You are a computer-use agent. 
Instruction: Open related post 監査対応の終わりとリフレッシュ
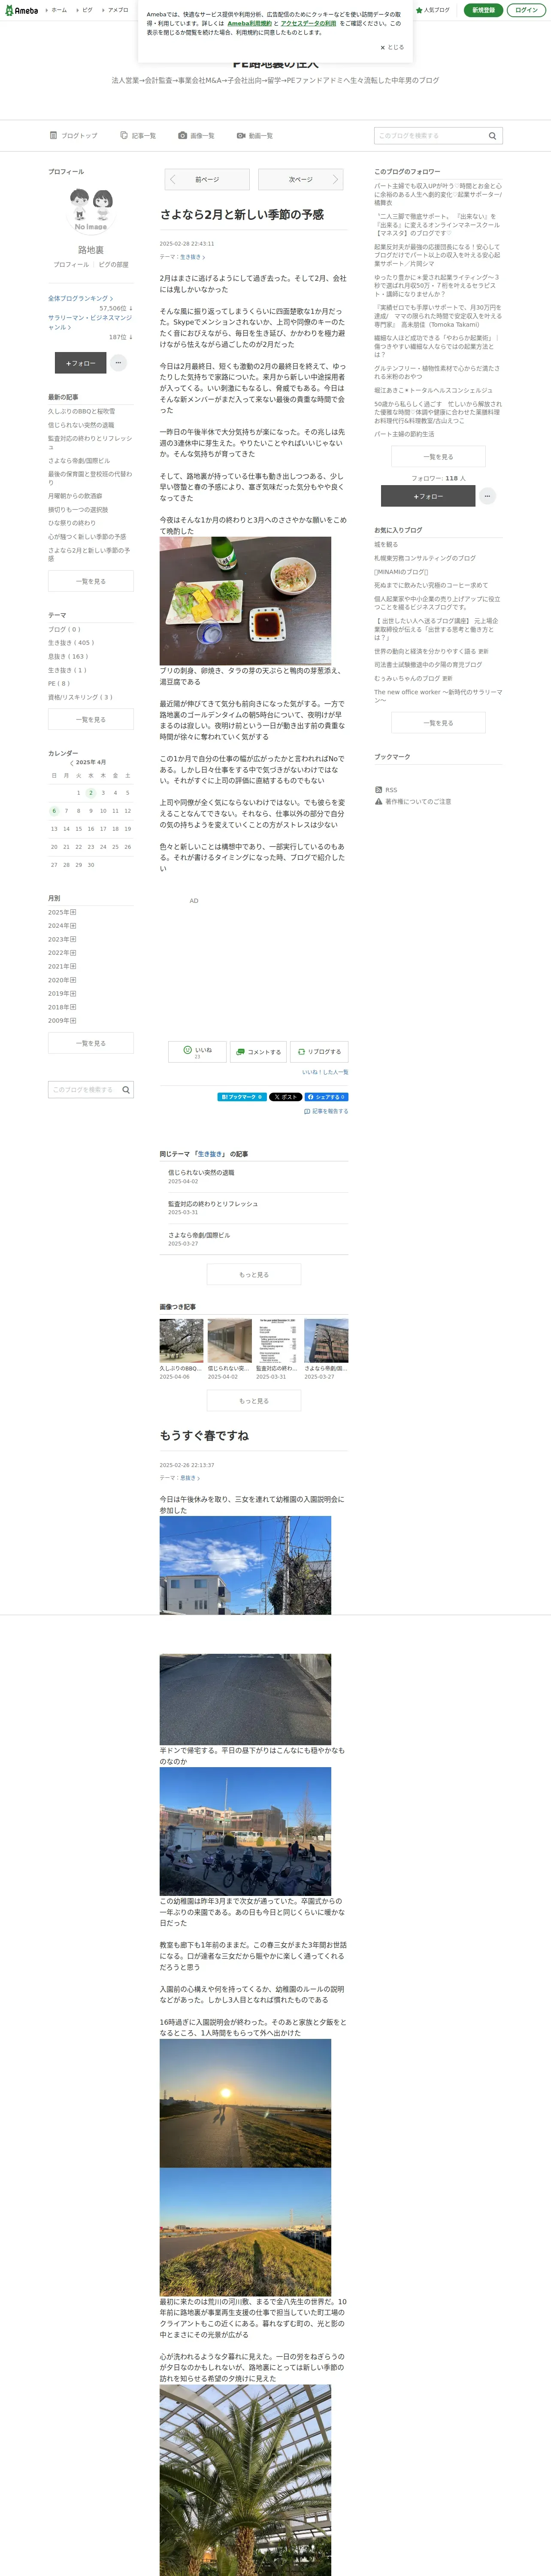(213, 1204)
